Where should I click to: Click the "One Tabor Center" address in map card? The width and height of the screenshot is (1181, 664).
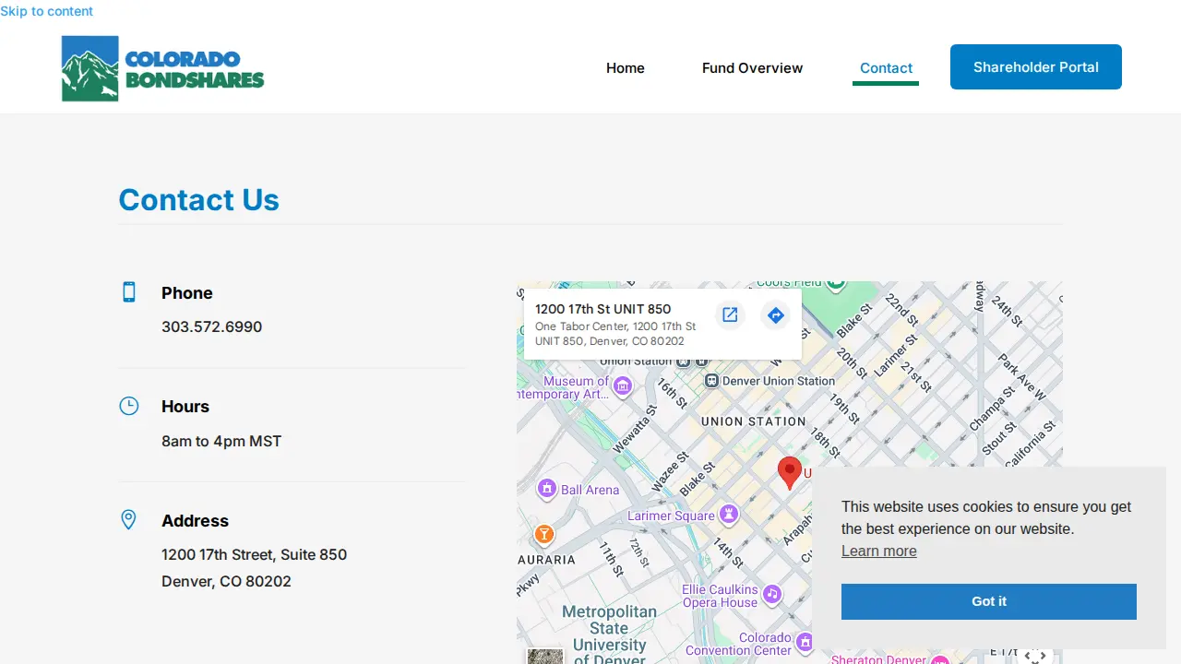pyautogui.click(x=615, y=334)
